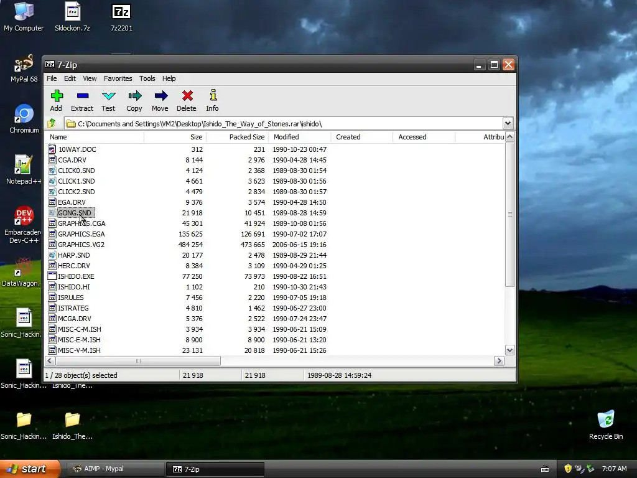637x478 pixels.
Task: Click the 7-Zip taskbar button
Action: coord(215,469)
